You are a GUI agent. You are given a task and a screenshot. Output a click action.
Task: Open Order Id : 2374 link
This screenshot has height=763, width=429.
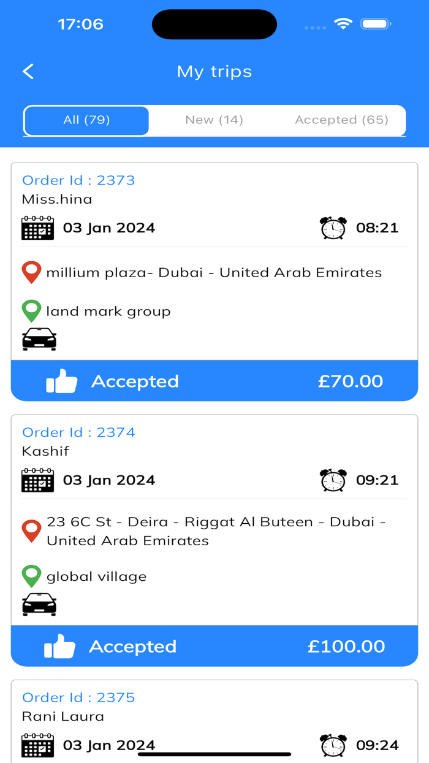78,432
